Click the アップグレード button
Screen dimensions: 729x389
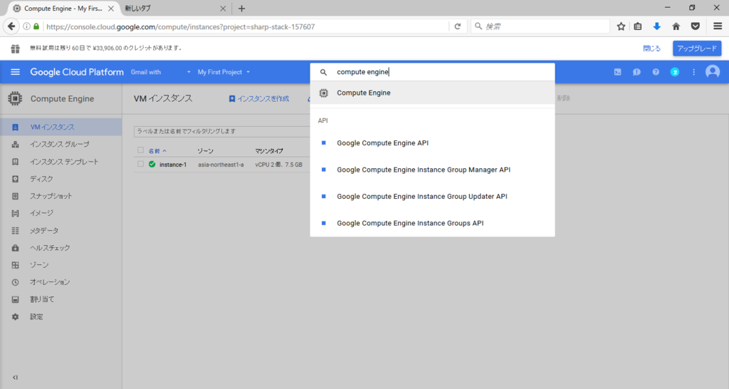pos(697,48)
